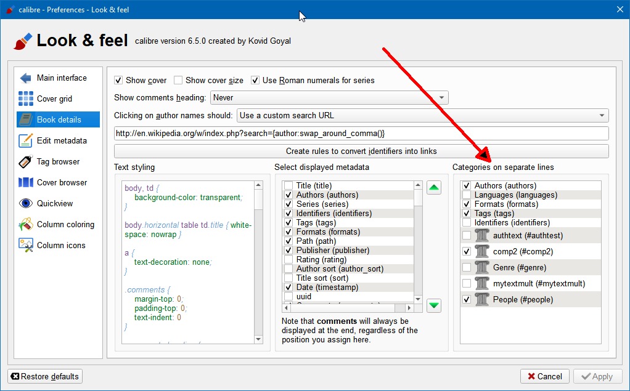Viewport: 630px width, 391px height.
Task: Click Text styling scrollbar down arrow
Action: 258,339
